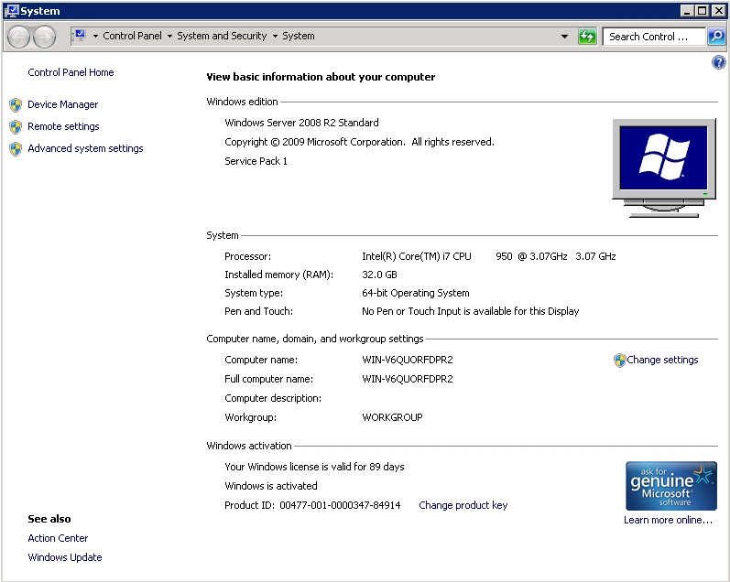This screenshot has width=730, height=582.
Task: Open Action Center link
Action: click(58, 538)
